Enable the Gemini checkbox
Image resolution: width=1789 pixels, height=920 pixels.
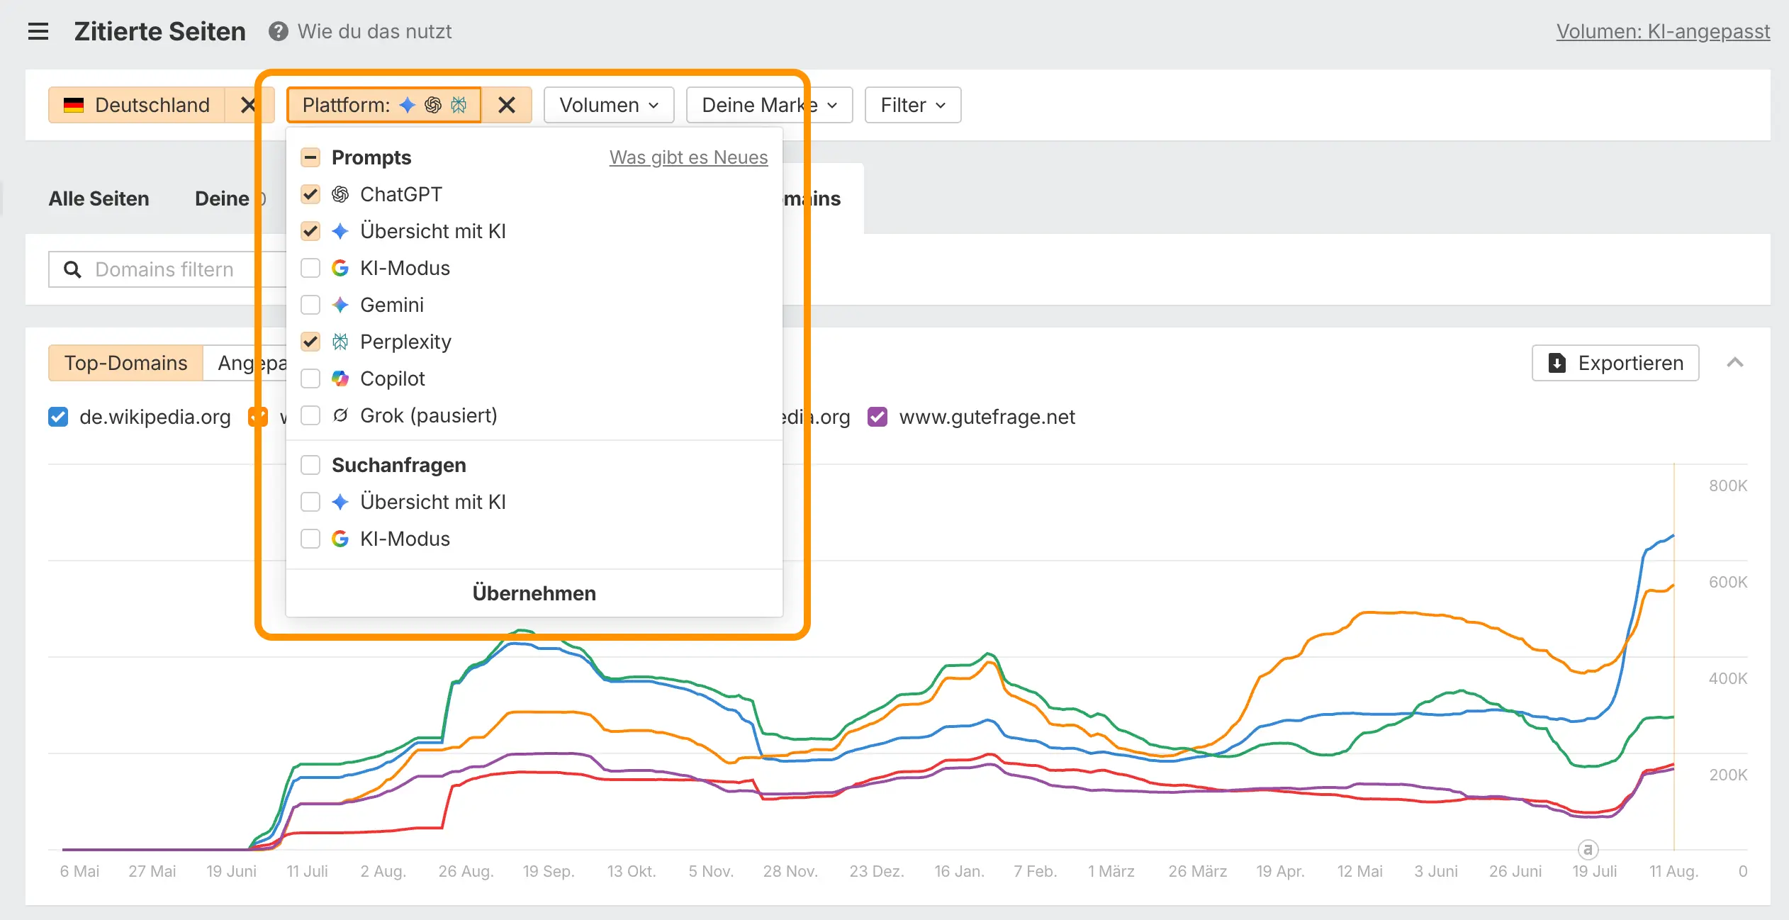pos(310,305)
